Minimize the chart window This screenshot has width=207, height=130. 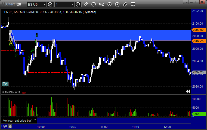pyautogui.click(x=191, y=2)
